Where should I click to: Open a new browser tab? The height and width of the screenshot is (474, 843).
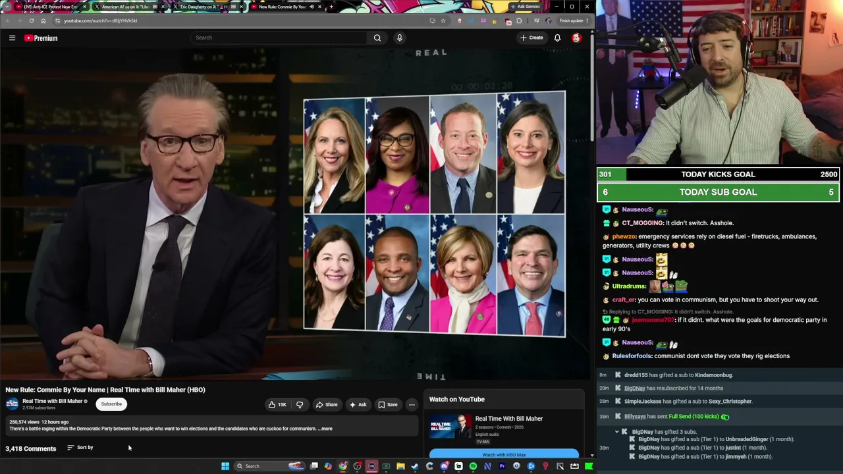331,7
